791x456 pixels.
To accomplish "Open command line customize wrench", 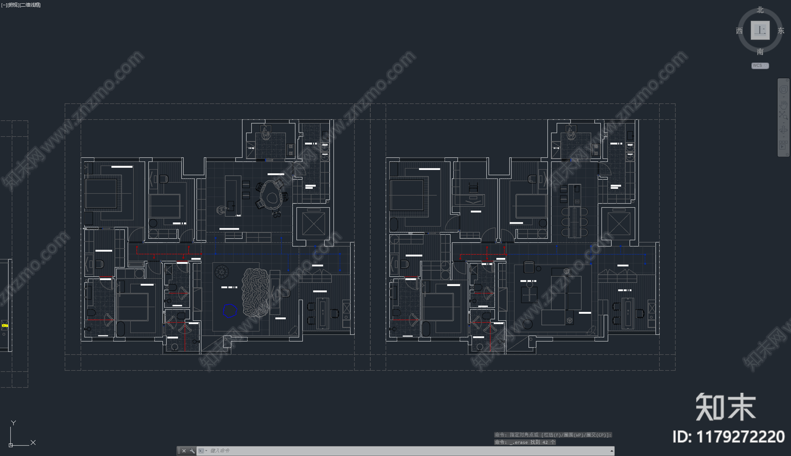I will coord(192,451).
